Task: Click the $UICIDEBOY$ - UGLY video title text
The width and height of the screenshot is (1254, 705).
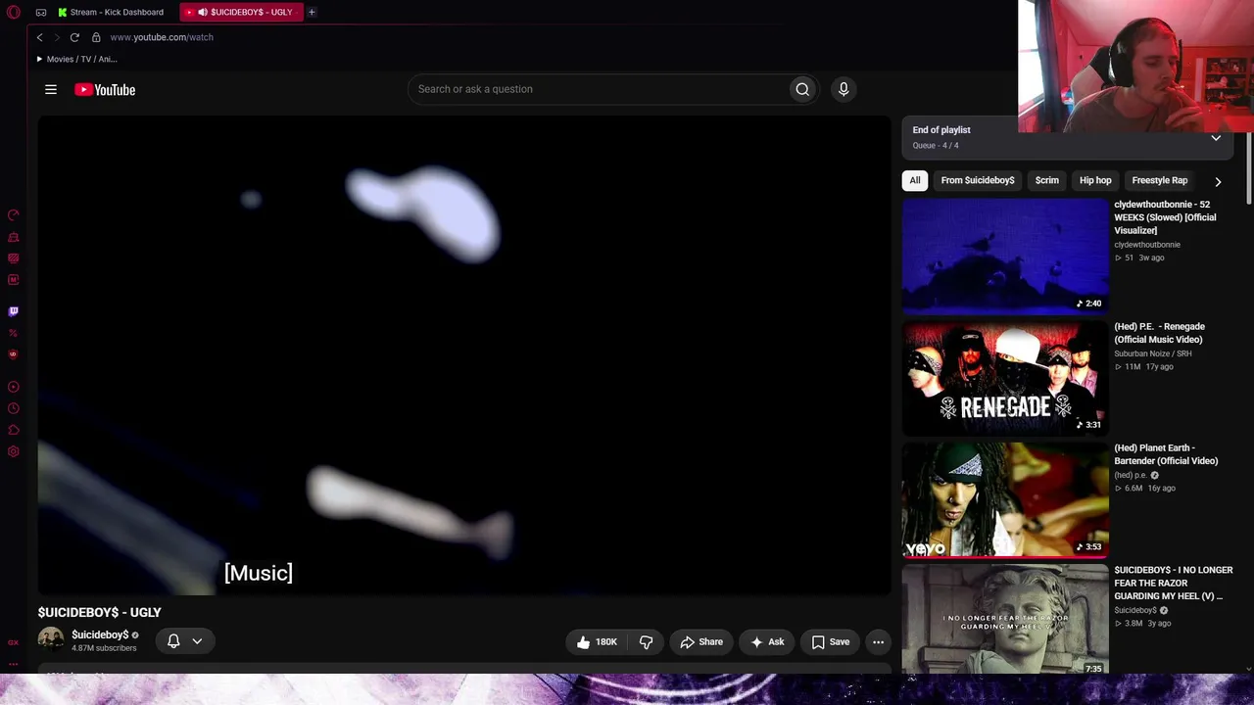Action: pos(100,612)
